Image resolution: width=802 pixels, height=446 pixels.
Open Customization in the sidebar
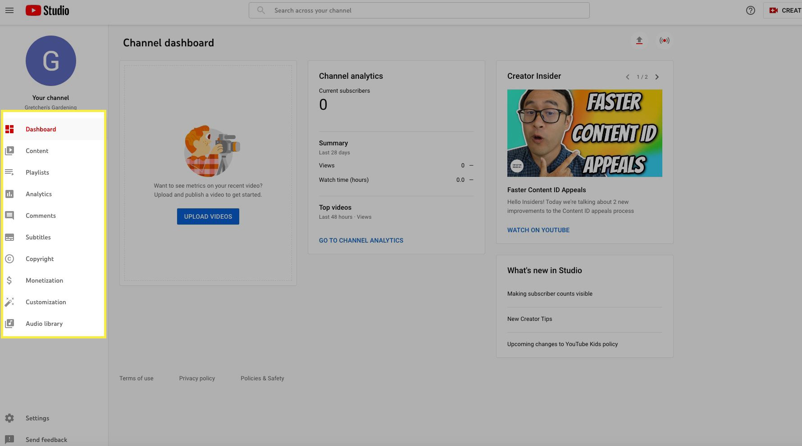(x=46, y=302)
